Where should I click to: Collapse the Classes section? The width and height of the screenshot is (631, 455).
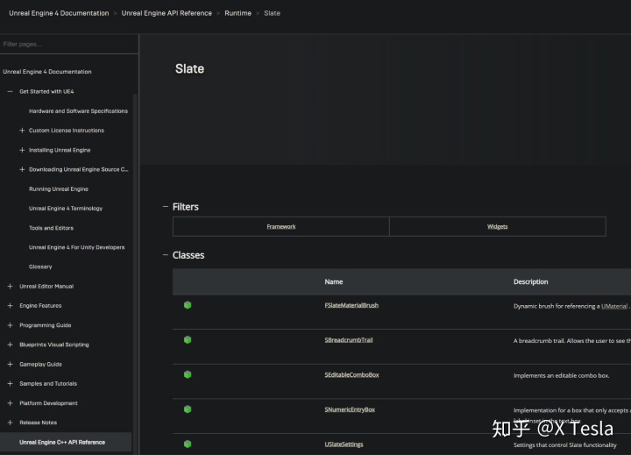(165, 255)
